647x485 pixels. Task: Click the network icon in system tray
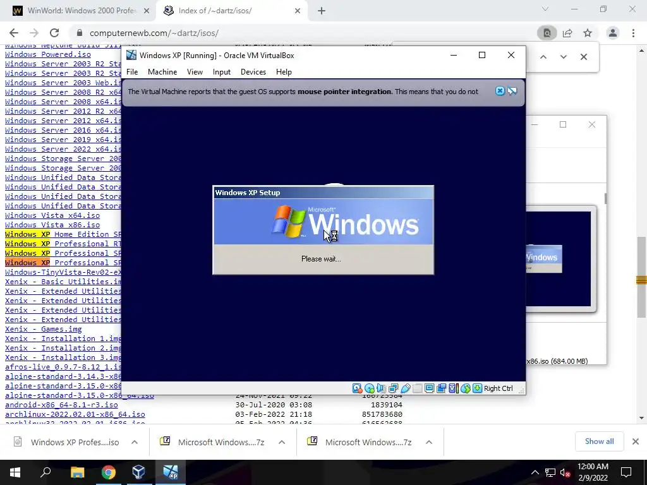pos(550,472)
